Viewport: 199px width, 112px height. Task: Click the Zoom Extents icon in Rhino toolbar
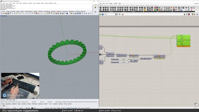point(30,13)
